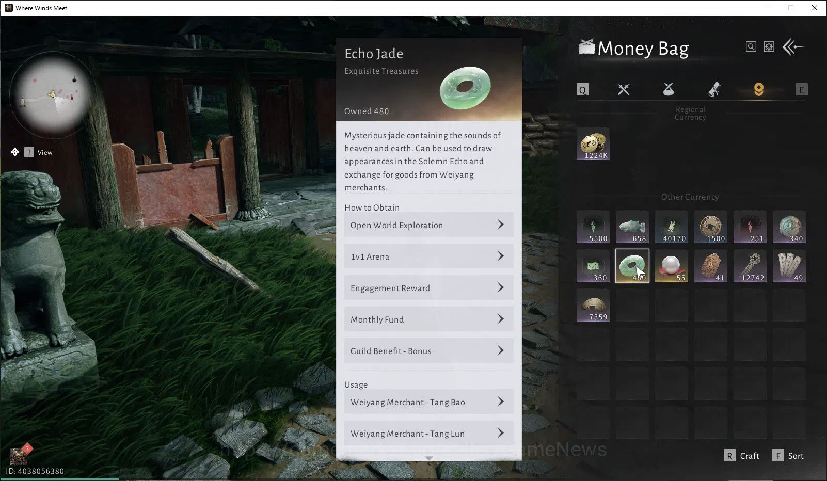Expand the Open World Exploration source
Viewport: 827px width, 481px height.
pyautogui.click(x=429, y=225)
